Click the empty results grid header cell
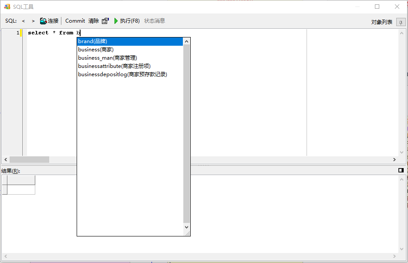 [21, 180]
